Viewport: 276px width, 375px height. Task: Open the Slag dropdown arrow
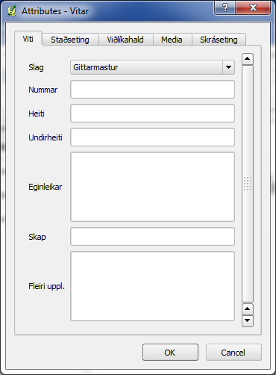[228, 67]
